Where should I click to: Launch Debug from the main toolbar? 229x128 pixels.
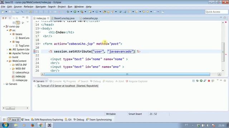coord(68,12)
